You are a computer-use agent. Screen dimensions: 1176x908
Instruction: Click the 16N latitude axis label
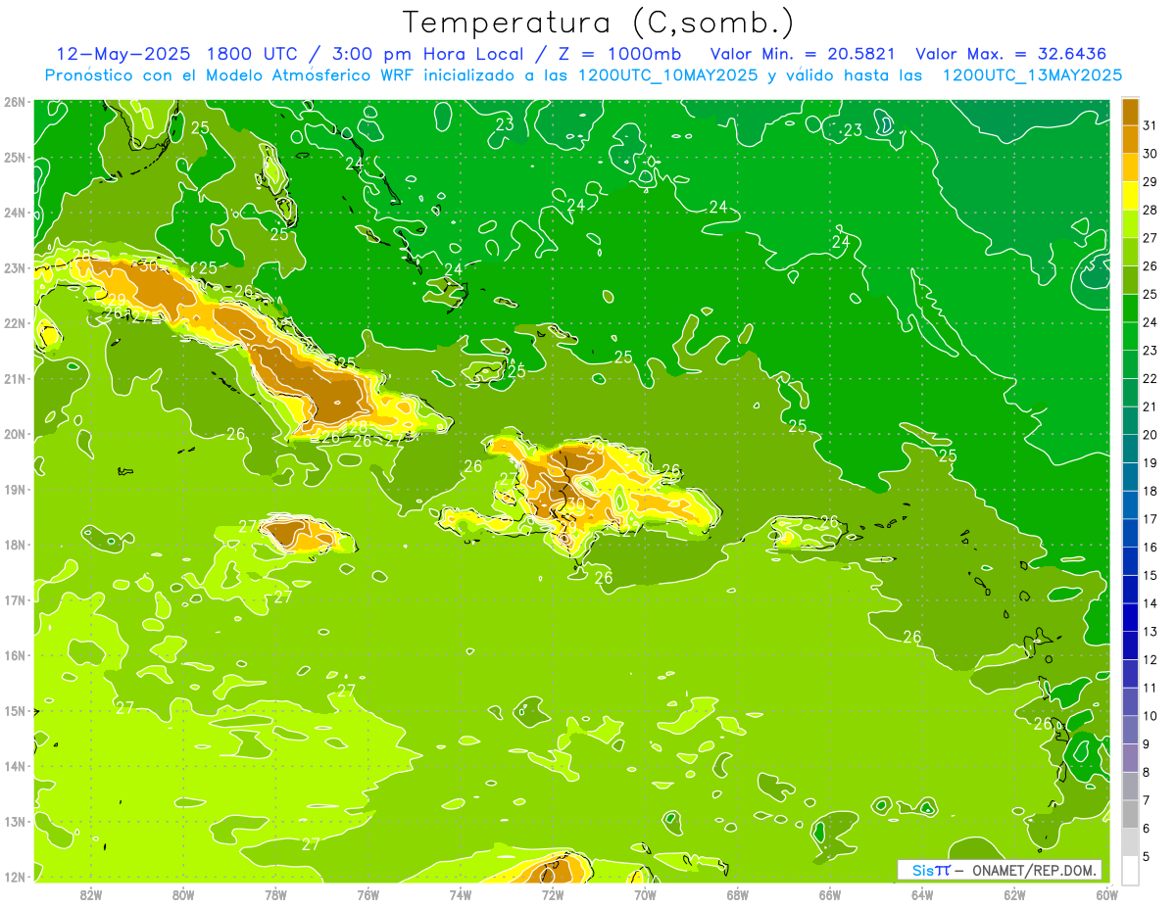[x=14, y=655]
